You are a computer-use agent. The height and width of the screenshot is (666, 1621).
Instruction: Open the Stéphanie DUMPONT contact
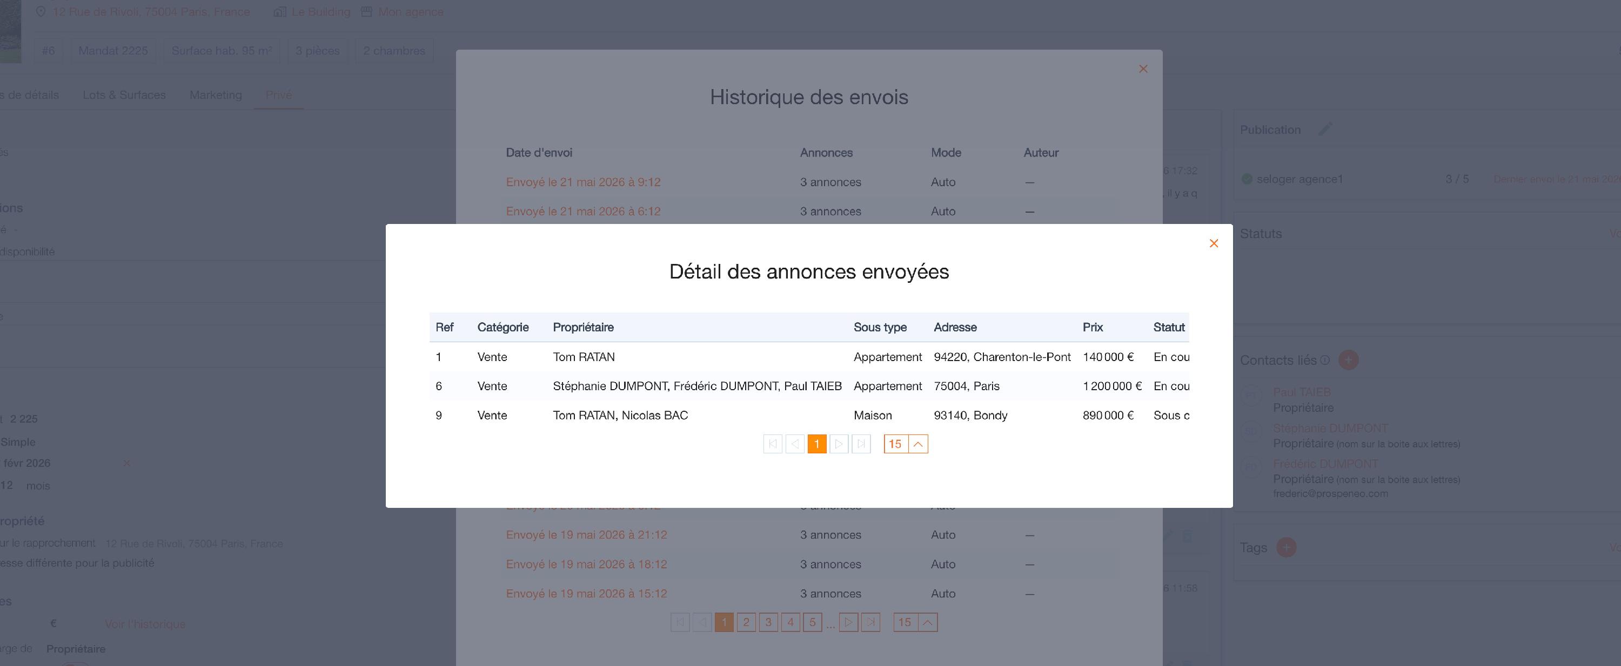point(1330,428)
